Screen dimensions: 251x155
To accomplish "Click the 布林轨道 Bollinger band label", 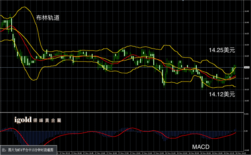I will pyautogui.click(x=48, y=18).
